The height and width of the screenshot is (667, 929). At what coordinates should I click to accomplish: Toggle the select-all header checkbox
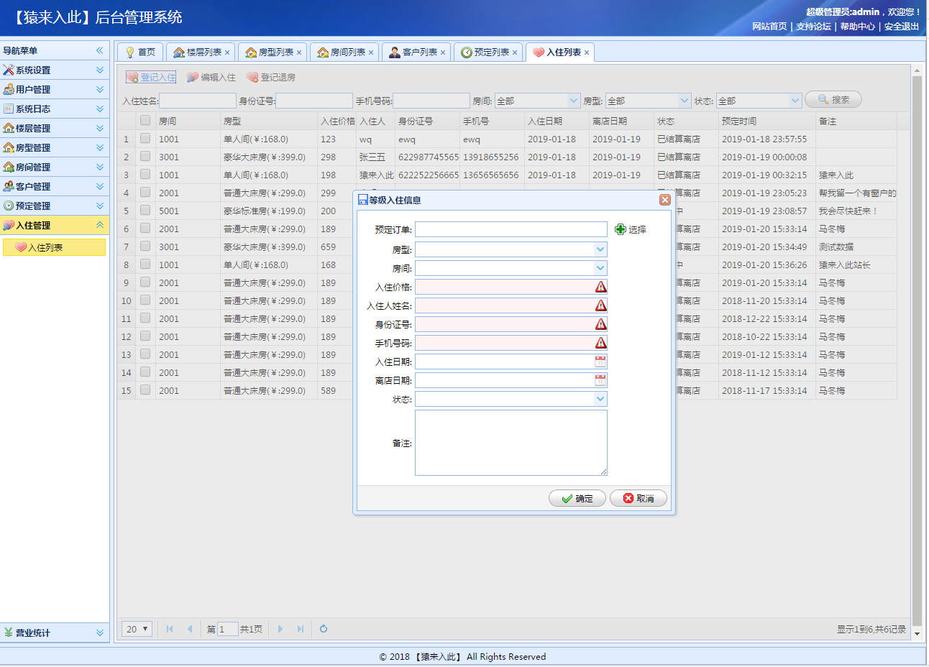[x=145, y=121]
